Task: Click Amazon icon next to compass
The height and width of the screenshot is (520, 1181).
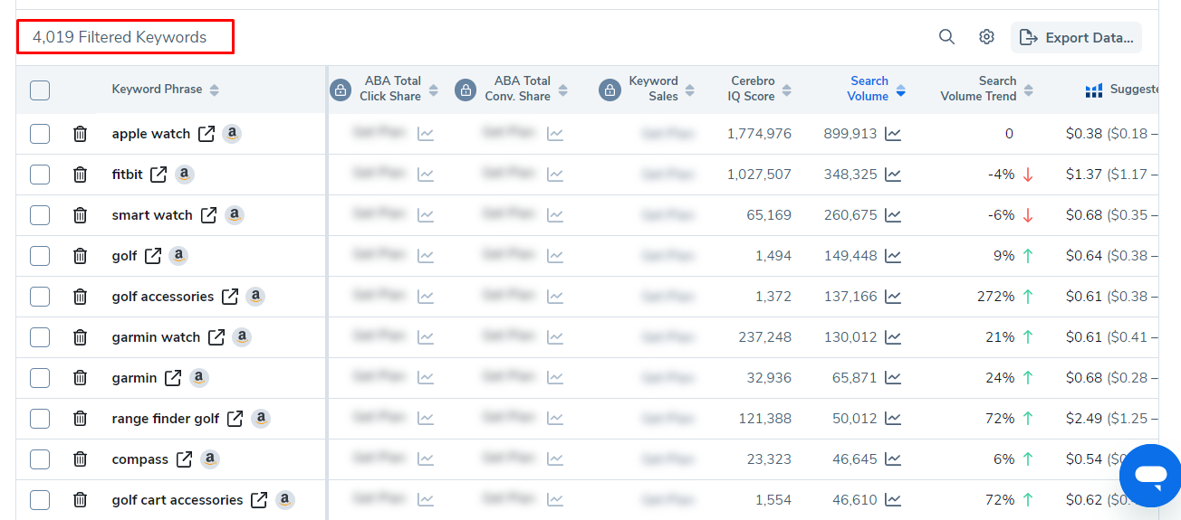Action: click(x=209, y=459)
